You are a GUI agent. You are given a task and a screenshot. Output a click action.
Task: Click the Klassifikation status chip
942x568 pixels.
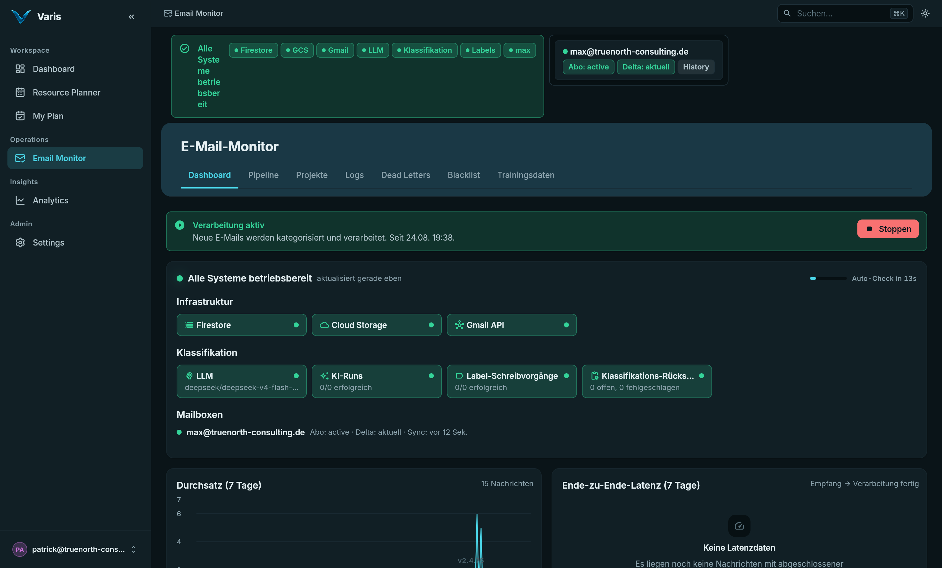[424, 50]
